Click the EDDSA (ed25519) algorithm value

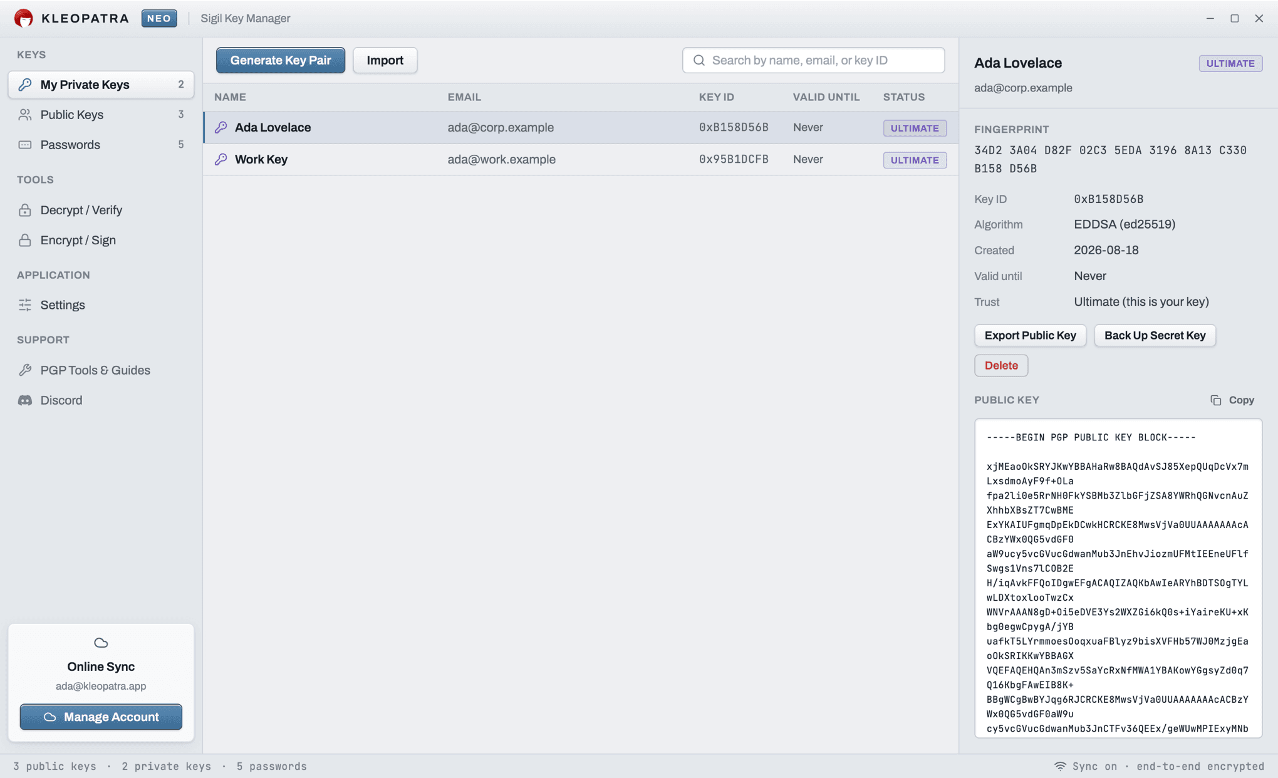1125,224
